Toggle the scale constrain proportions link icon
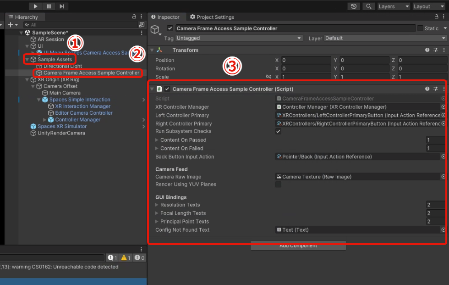This screenshot has width=449, height=285. point(268,77)
